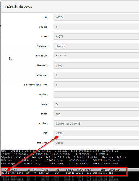This screenshot has width=139, height=181.
Task: Click the empty option field
Action: pos(96,94)
